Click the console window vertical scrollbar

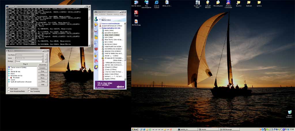coord(89,26)
